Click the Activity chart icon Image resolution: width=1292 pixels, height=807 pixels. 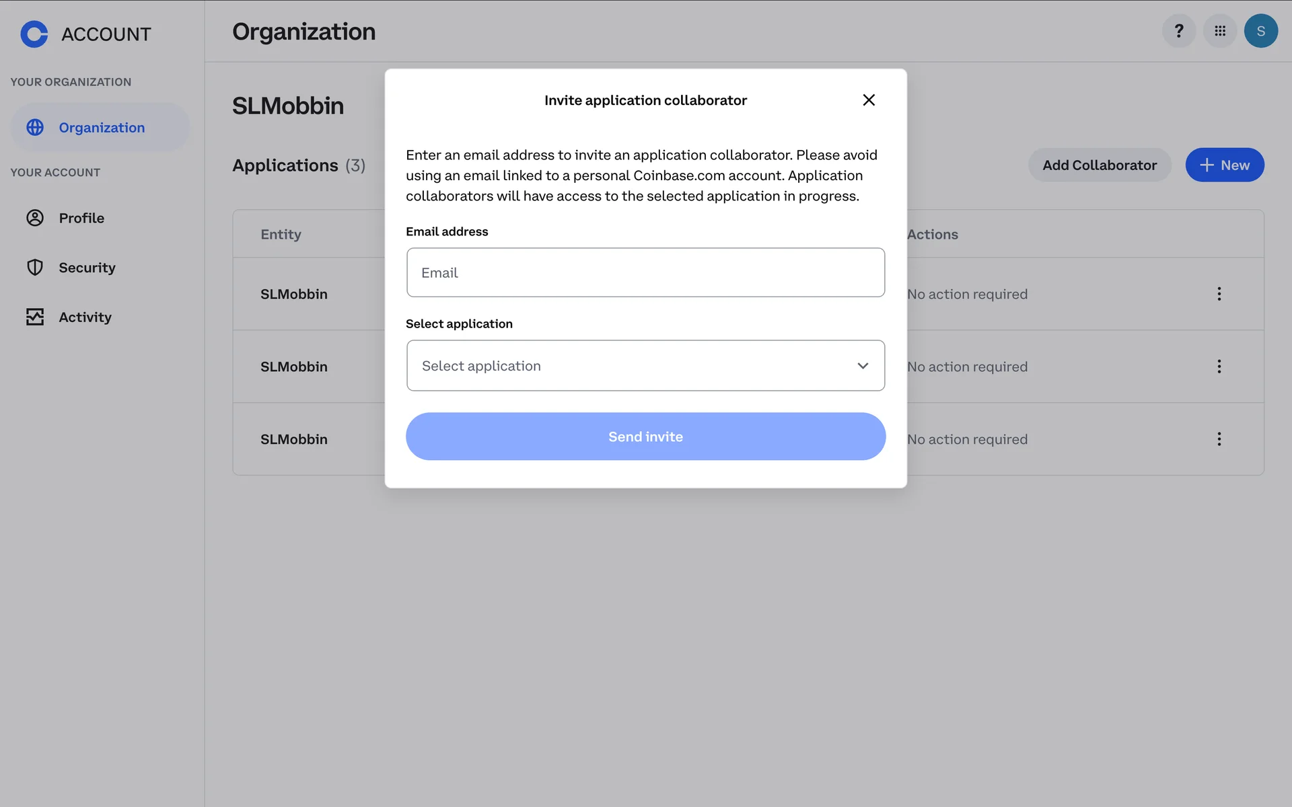tap(35, 317)
